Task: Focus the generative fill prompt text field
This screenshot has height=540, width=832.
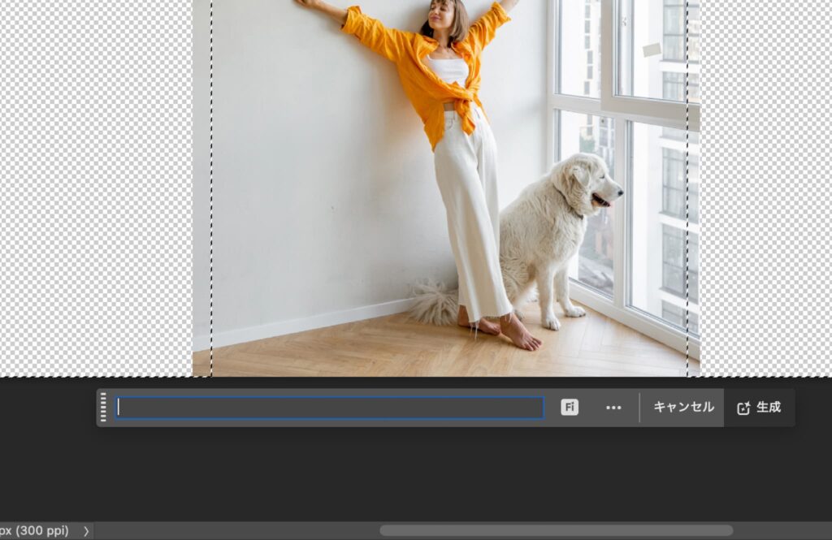Action: (x=329, y=408)
